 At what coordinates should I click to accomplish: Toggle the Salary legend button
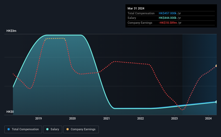[52, 129]
